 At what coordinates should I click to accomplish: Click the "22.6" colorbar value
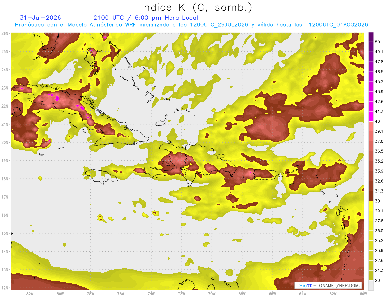pos(379,260)
